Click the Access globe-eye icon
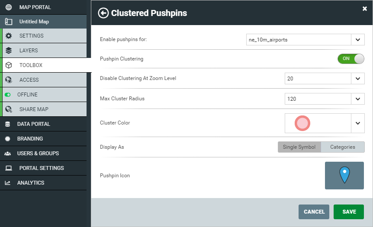Image resolution: width=373 pixels, height=227 pixels. [x=9, y=80]
